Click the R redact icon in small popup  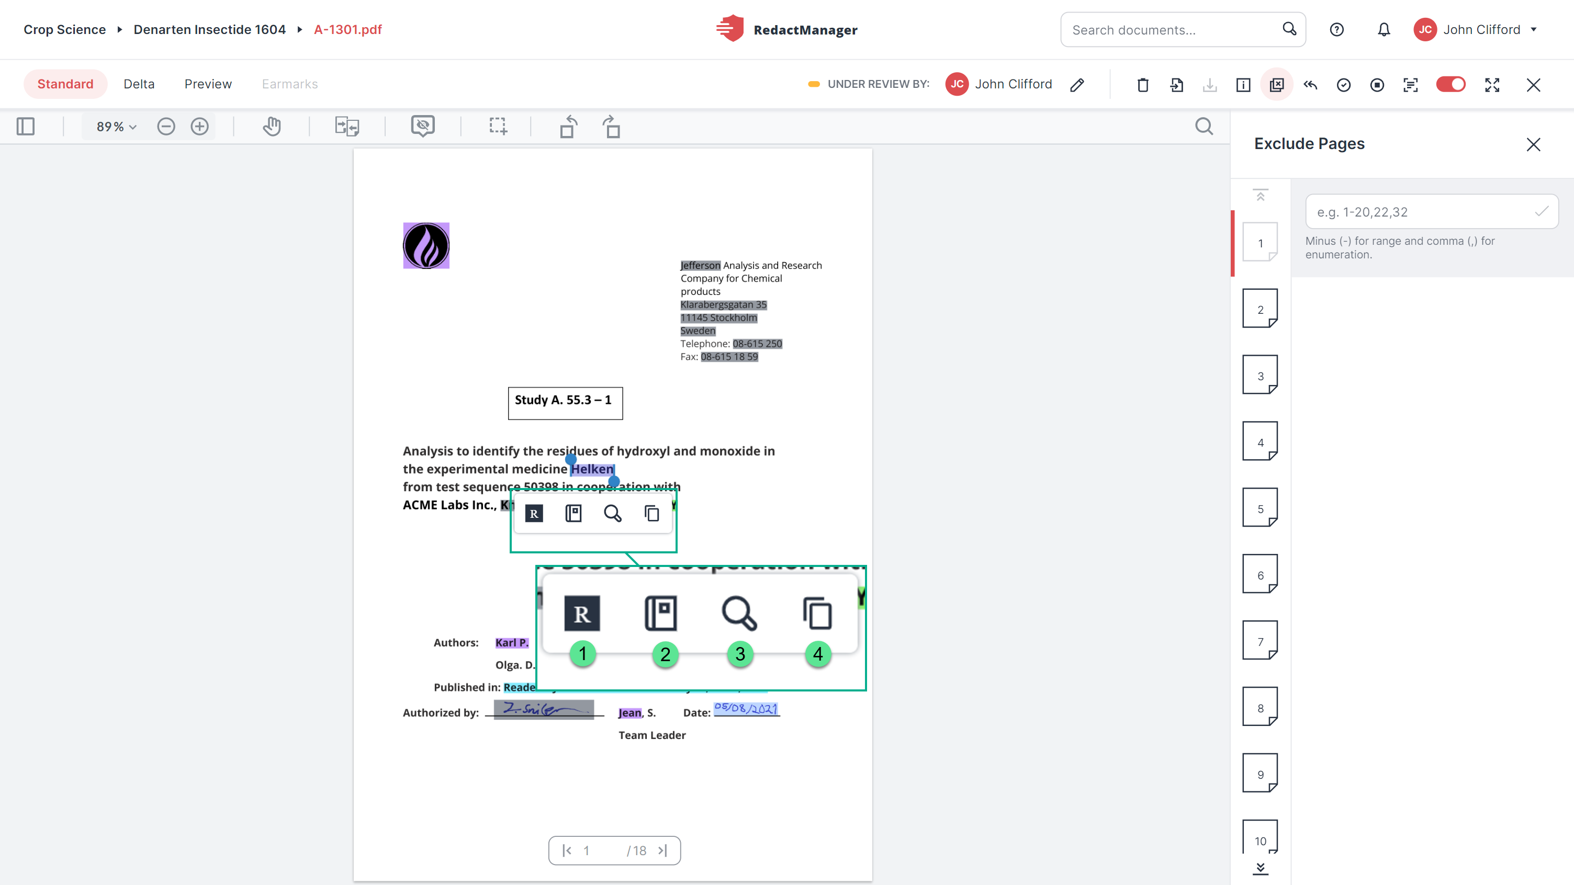(533, 513)
